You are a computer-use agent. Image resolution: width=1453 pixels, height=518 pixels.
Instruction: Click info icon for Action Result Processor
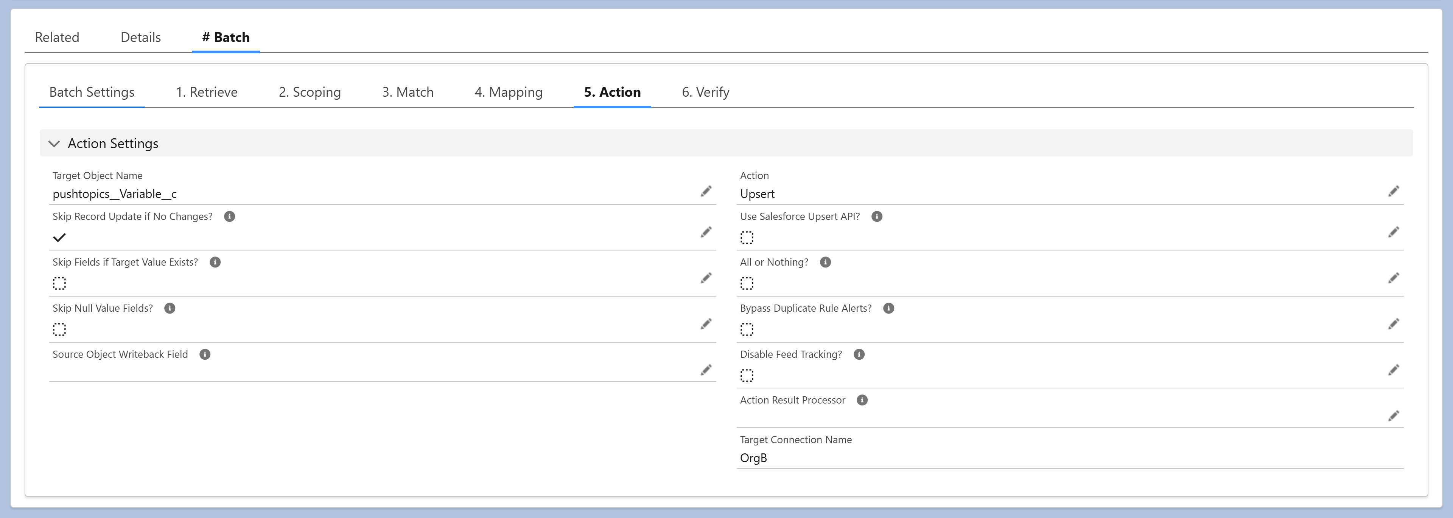pos(862,400)
